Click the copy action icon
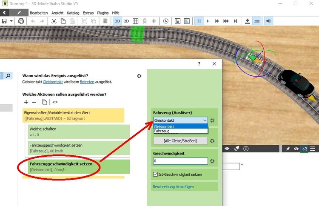319x206 pixels. pos(44,102)
